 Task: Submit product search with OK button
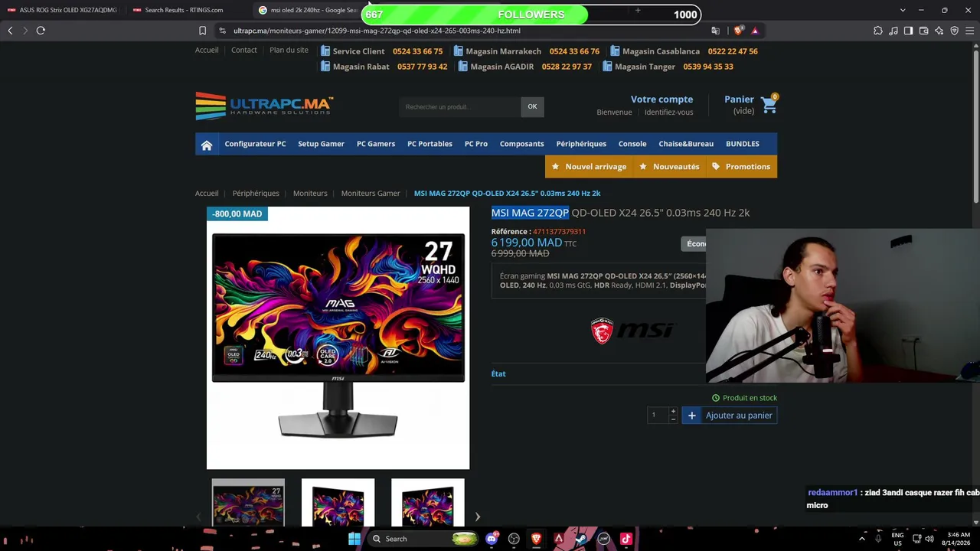[532, 106]
